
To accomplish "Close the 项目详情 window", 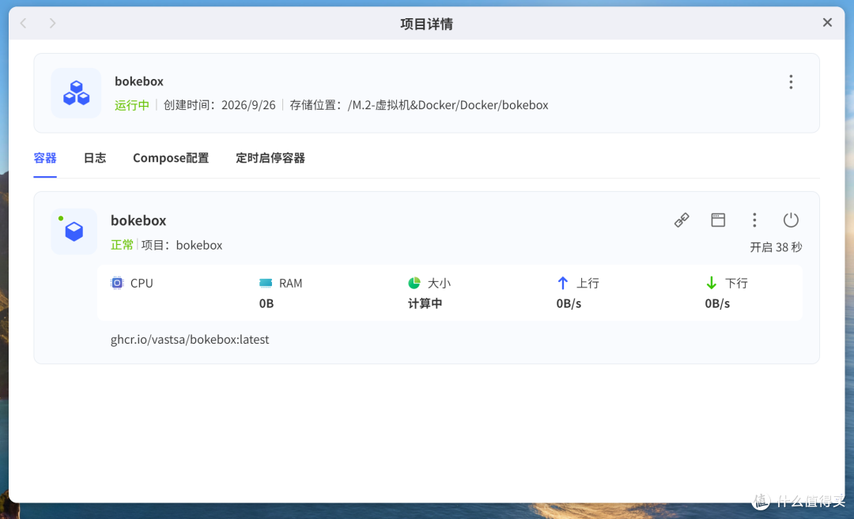I will [827, 22].
